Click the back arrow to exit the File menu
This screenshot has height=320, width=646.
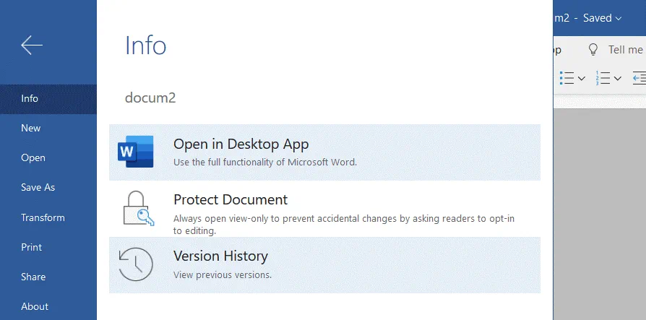(32, 46)
